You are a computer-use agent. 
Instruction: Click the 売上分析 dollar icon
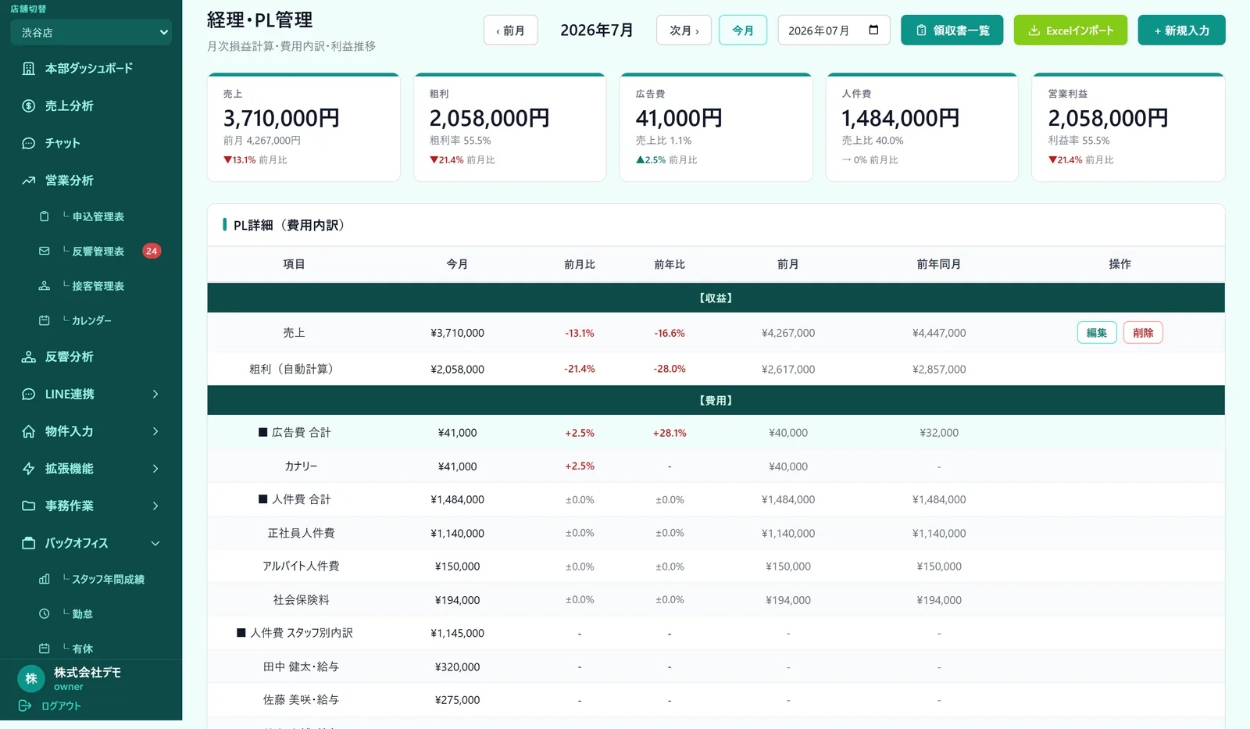pos(29,105)
